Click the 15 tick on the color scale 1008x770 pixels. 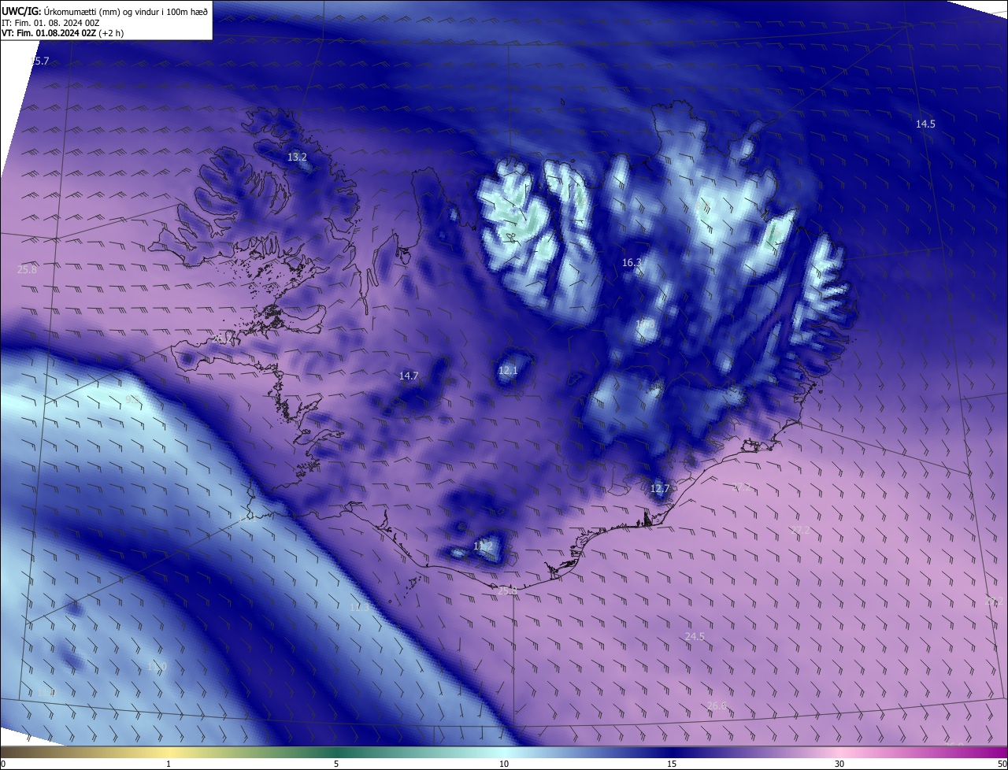tap(672, 764)
